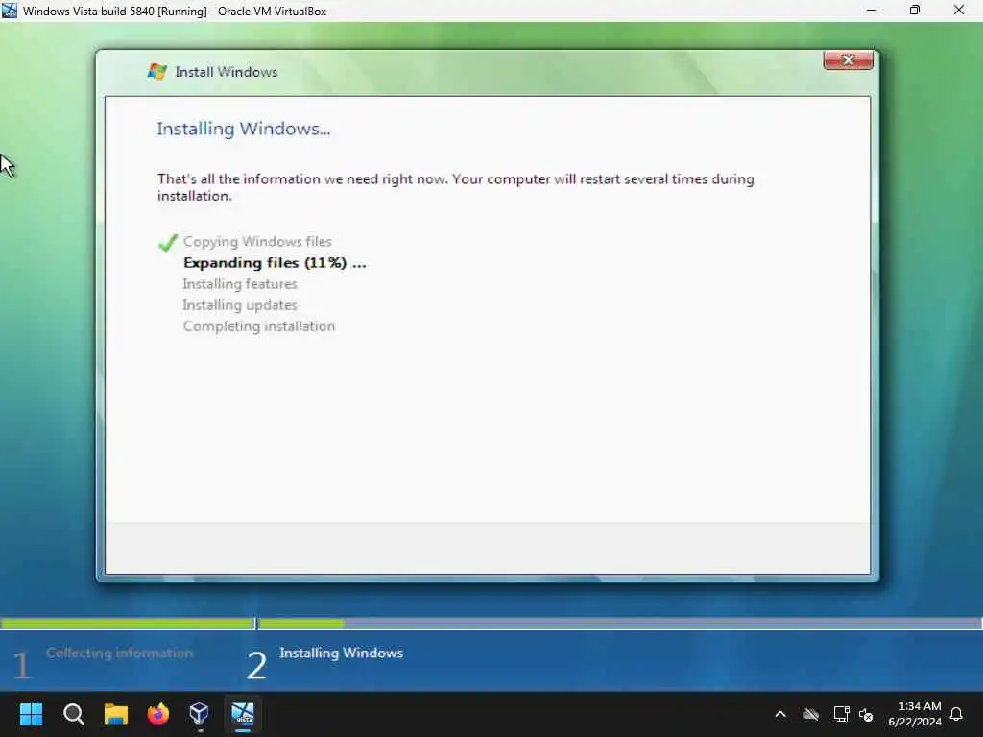This screenshot has height=737, width=983.
Task: Click the Collecting information progress bar
Action: [128, 623]
